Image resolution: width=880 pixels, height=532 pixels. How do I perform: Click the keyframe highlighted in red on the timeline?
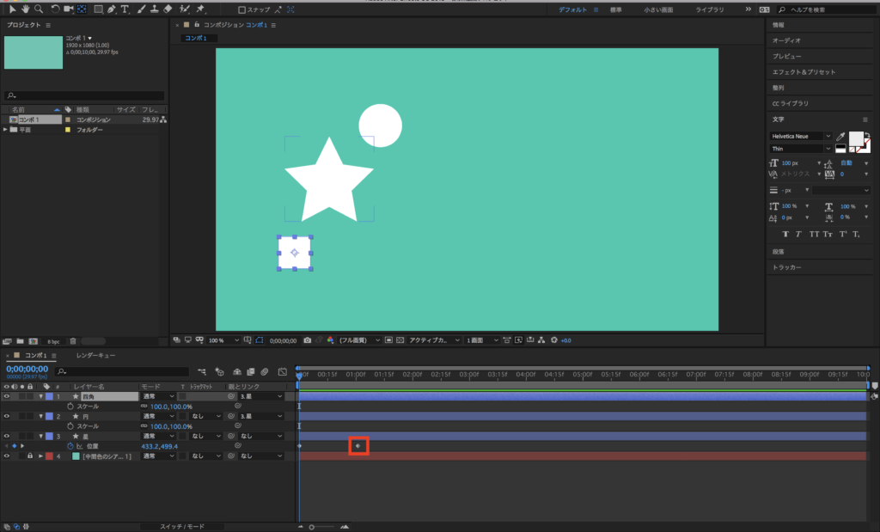[357, 446]
